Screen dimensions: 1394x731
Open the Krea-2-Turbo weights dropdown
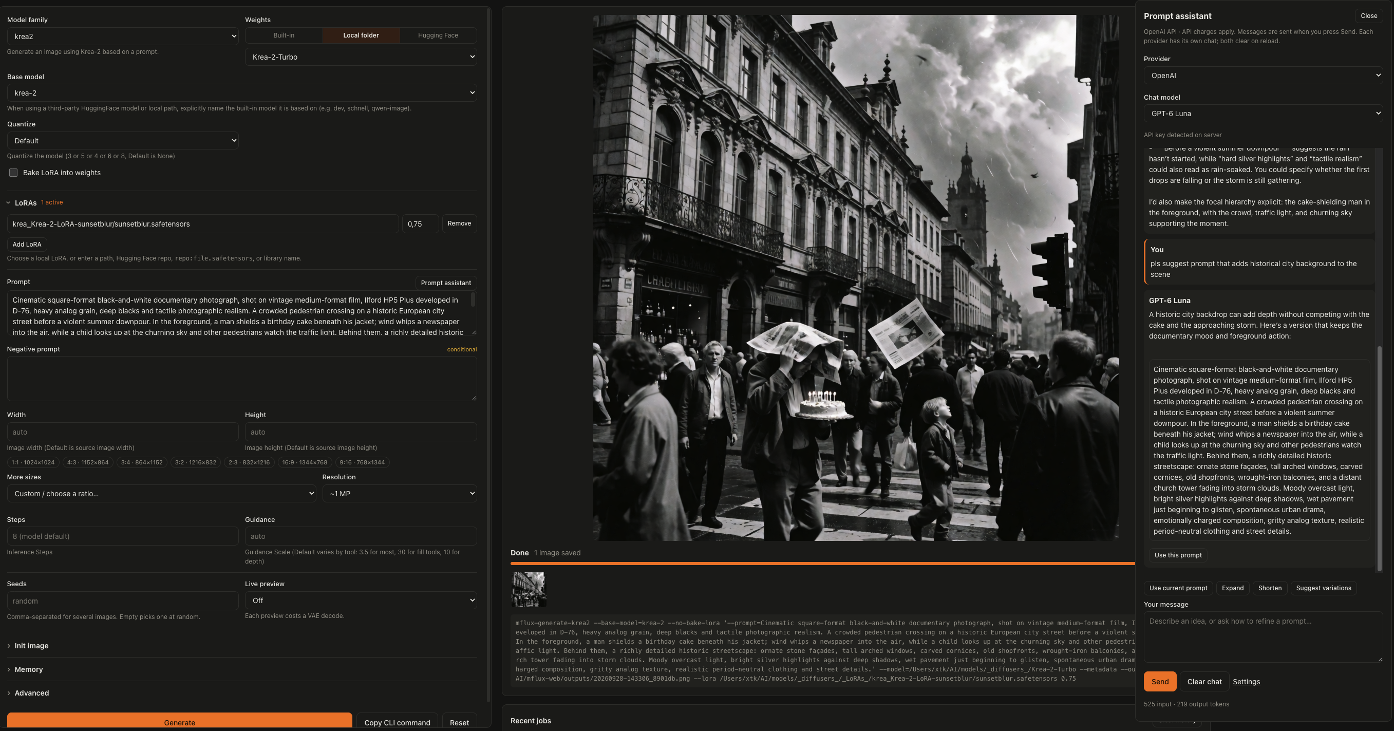pos(361,57)
